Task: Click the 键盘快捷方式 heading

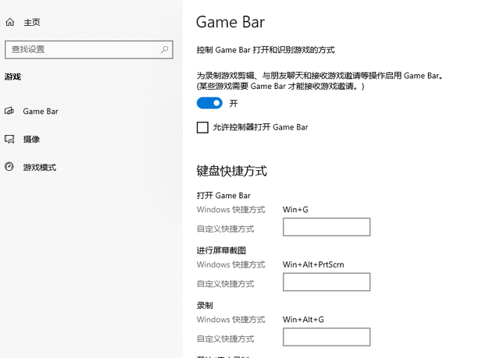Action: (231, 171)
